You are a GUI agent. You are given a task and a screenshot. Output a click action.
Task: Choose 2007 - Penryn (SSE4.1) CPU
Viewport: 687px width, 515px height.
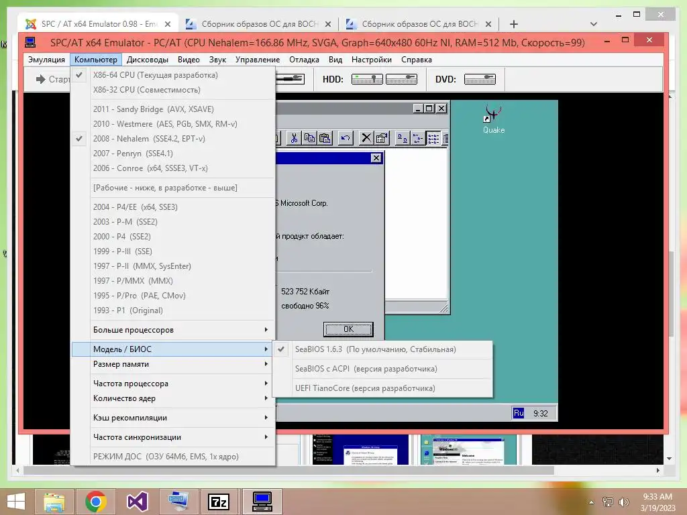click(x=173, y=154)
